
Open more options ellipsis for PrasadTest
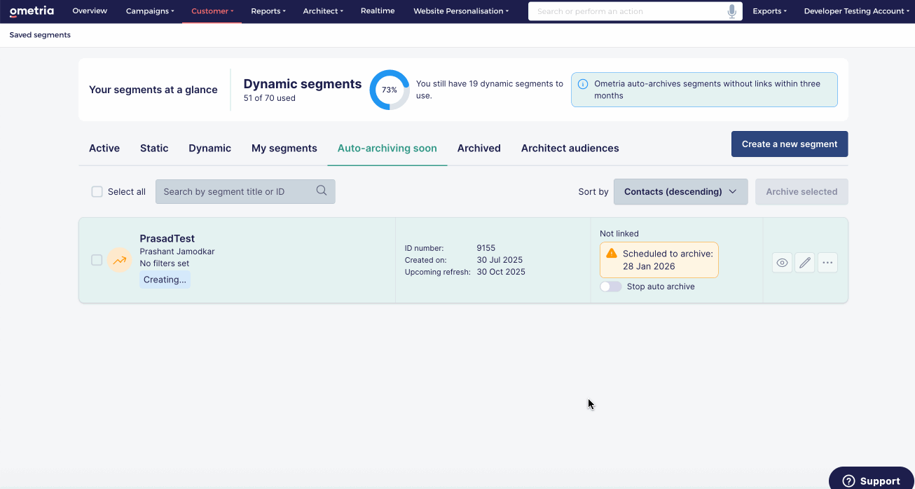827,263
